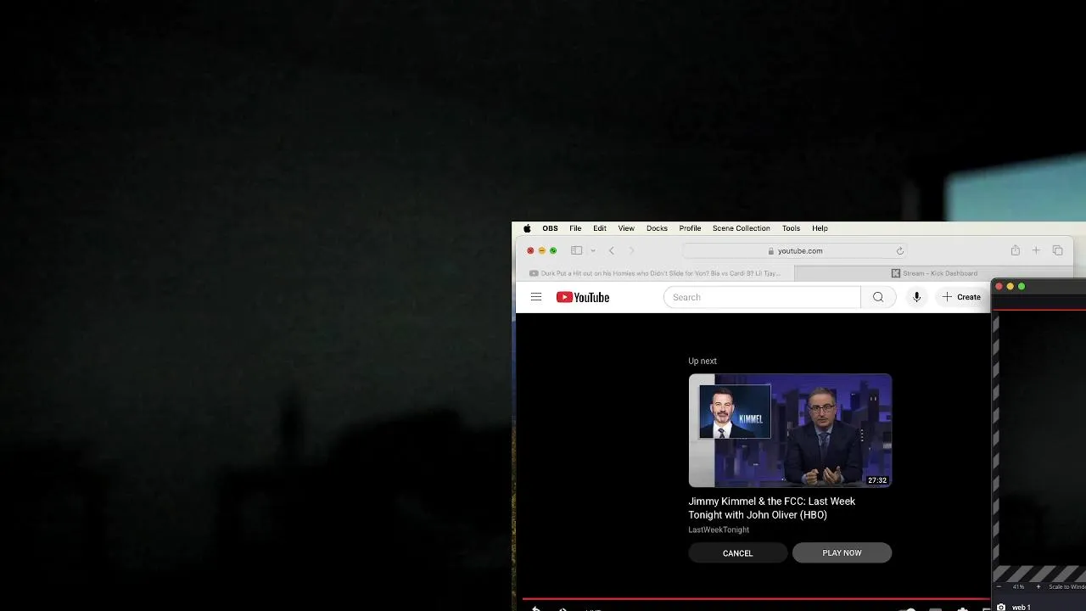Reload the YouTube page
Screen dimensions: 1086x611
[899, 250]
